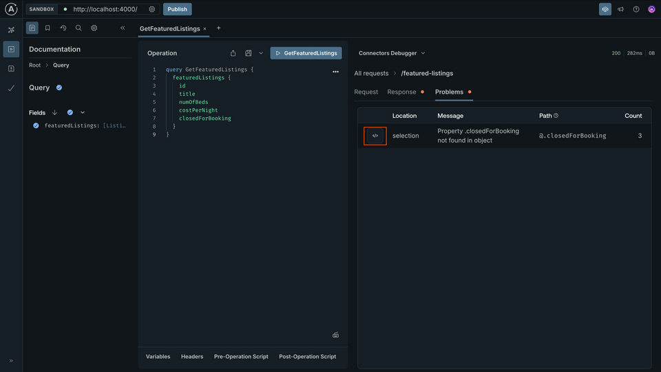Expand the Fields options chevron
The width and height of the screenshot is (661, 372).
click(83, 112)
